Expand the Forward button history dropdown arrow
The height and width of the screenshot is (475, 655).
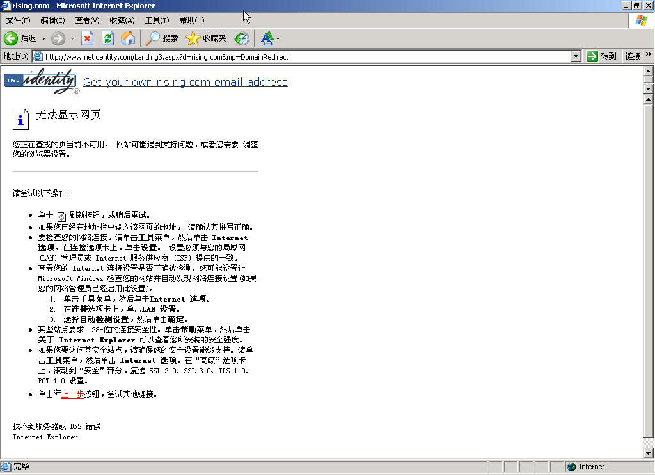click(72, 38)
